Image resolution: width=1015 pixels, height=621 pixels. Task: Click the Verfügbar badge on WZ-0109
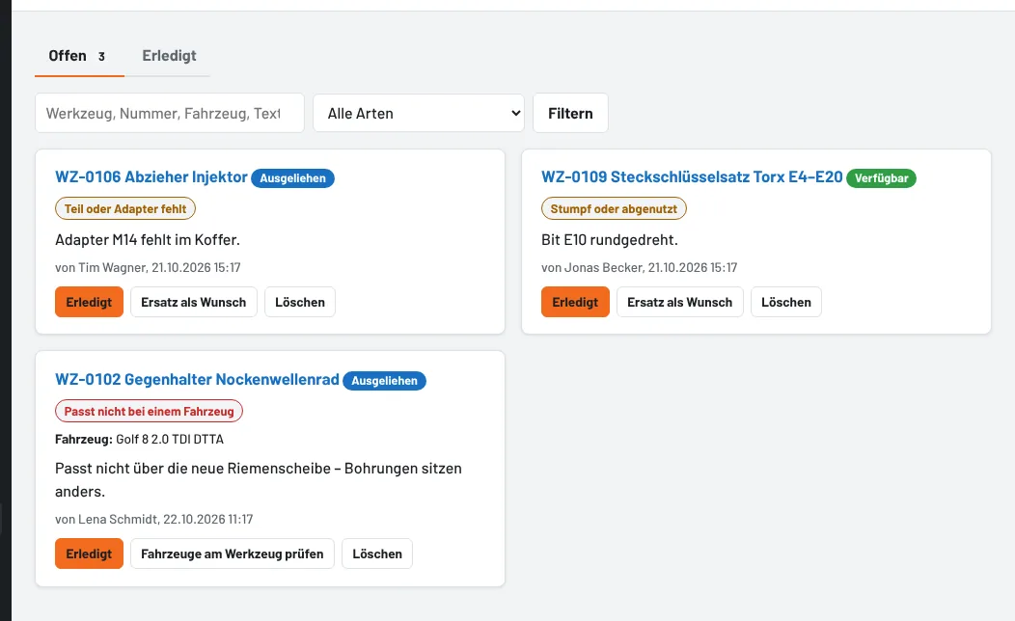pos(881,178)
